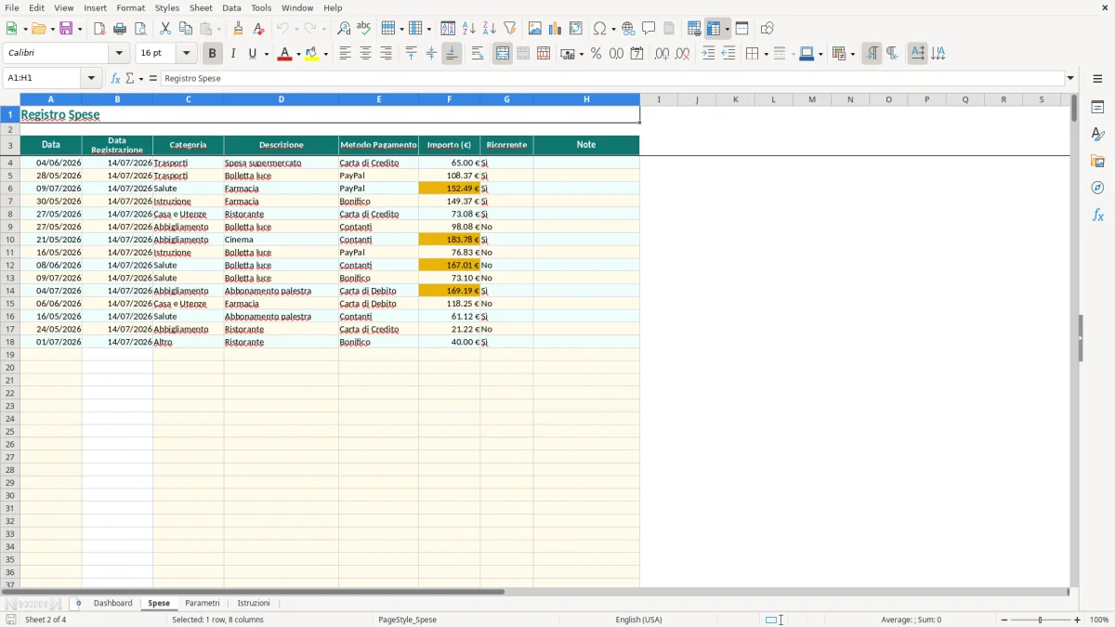Expand Name Box dropdown
Image resolution: width=1115 pixels, height=627 pixels.
tap(91, 78)
